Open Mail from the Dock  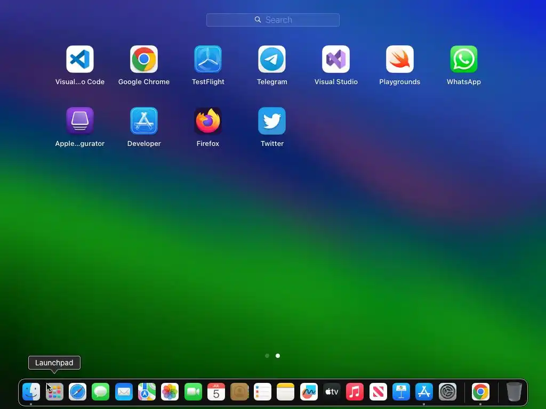point(124,392)
